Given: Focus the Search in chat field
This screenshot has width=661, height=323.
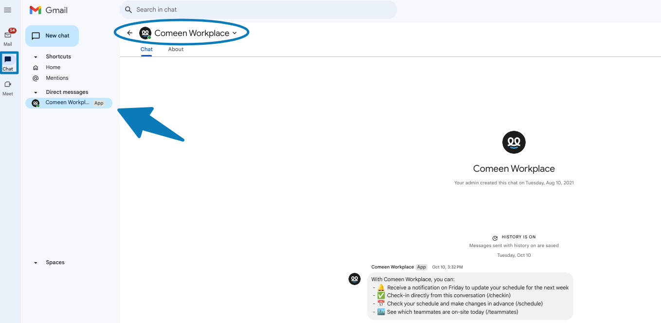Looking at the screenshot, I should click(258, 10).
